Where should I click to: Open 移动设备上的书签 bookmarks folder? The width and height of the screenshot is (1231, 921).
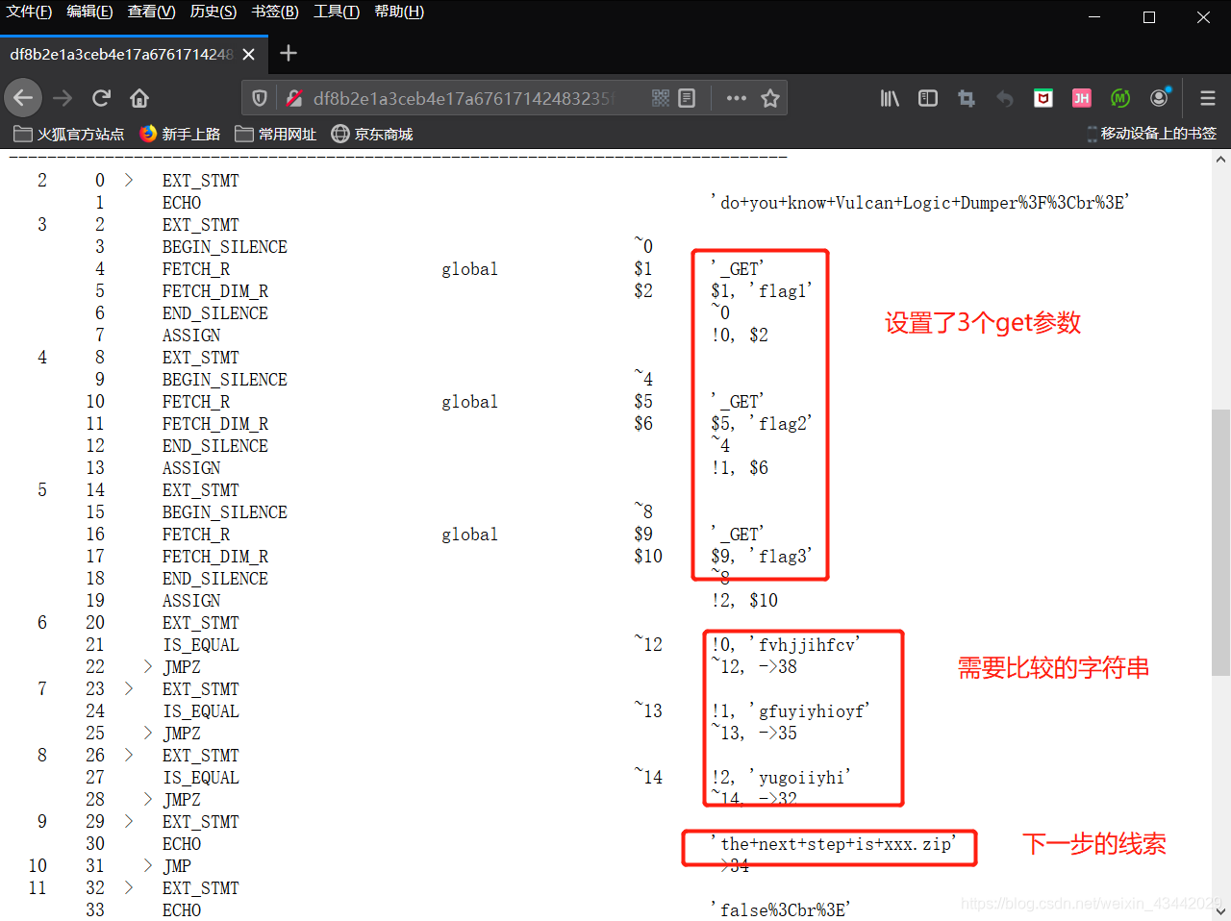pyautogui.click(x=1150, y=134)
